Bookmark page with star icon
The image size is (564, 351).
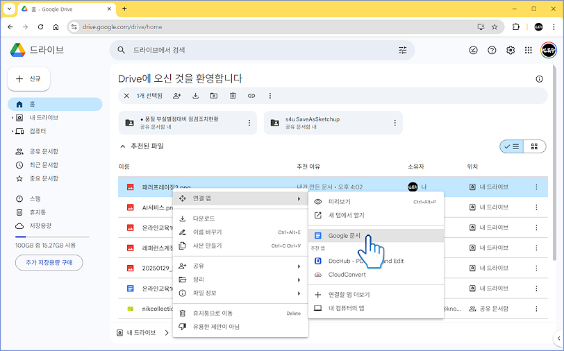tap(495, 27)
